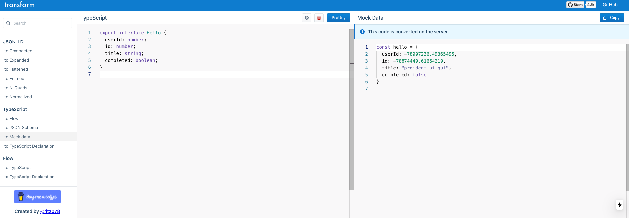Click line number 1 in TypeScript editor

coord(89,33)
